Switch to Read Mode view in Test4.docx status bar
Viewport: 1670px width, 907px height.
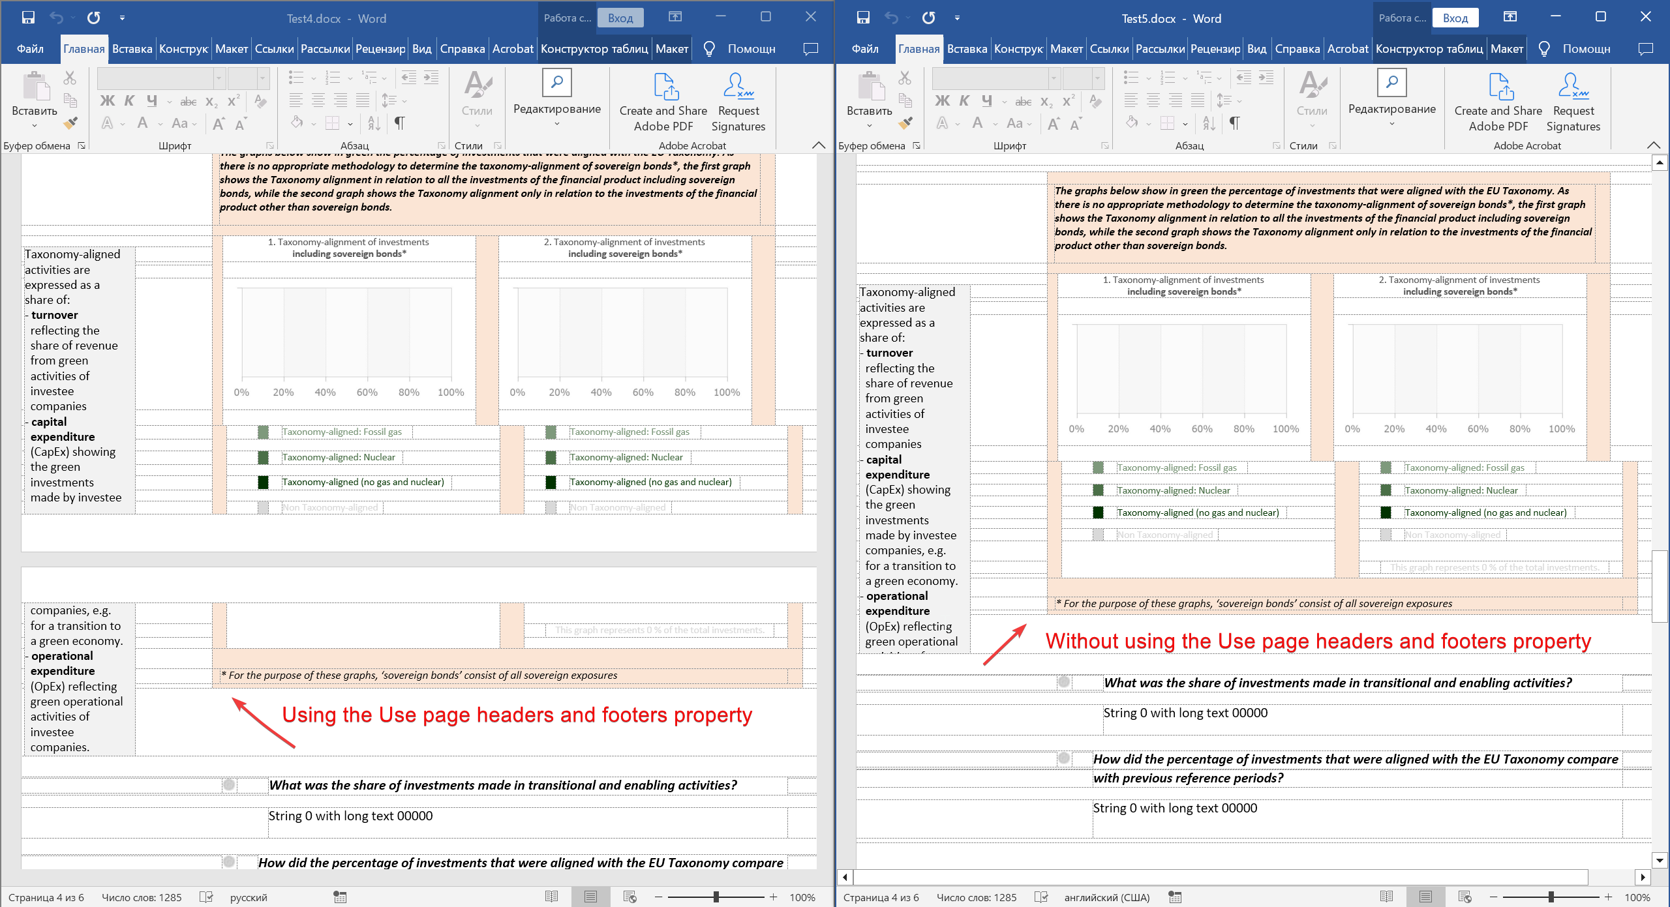(x=552, y=897)
